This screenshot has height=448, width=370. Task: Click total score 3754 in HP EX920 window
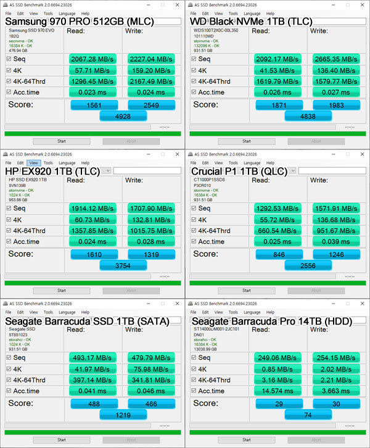point(123,266)
